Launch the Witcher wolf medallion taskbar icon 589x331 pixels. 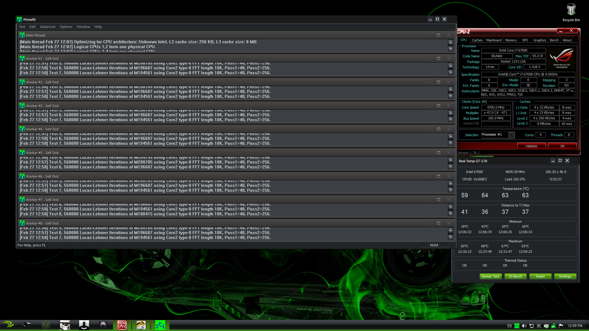[103, 325]
